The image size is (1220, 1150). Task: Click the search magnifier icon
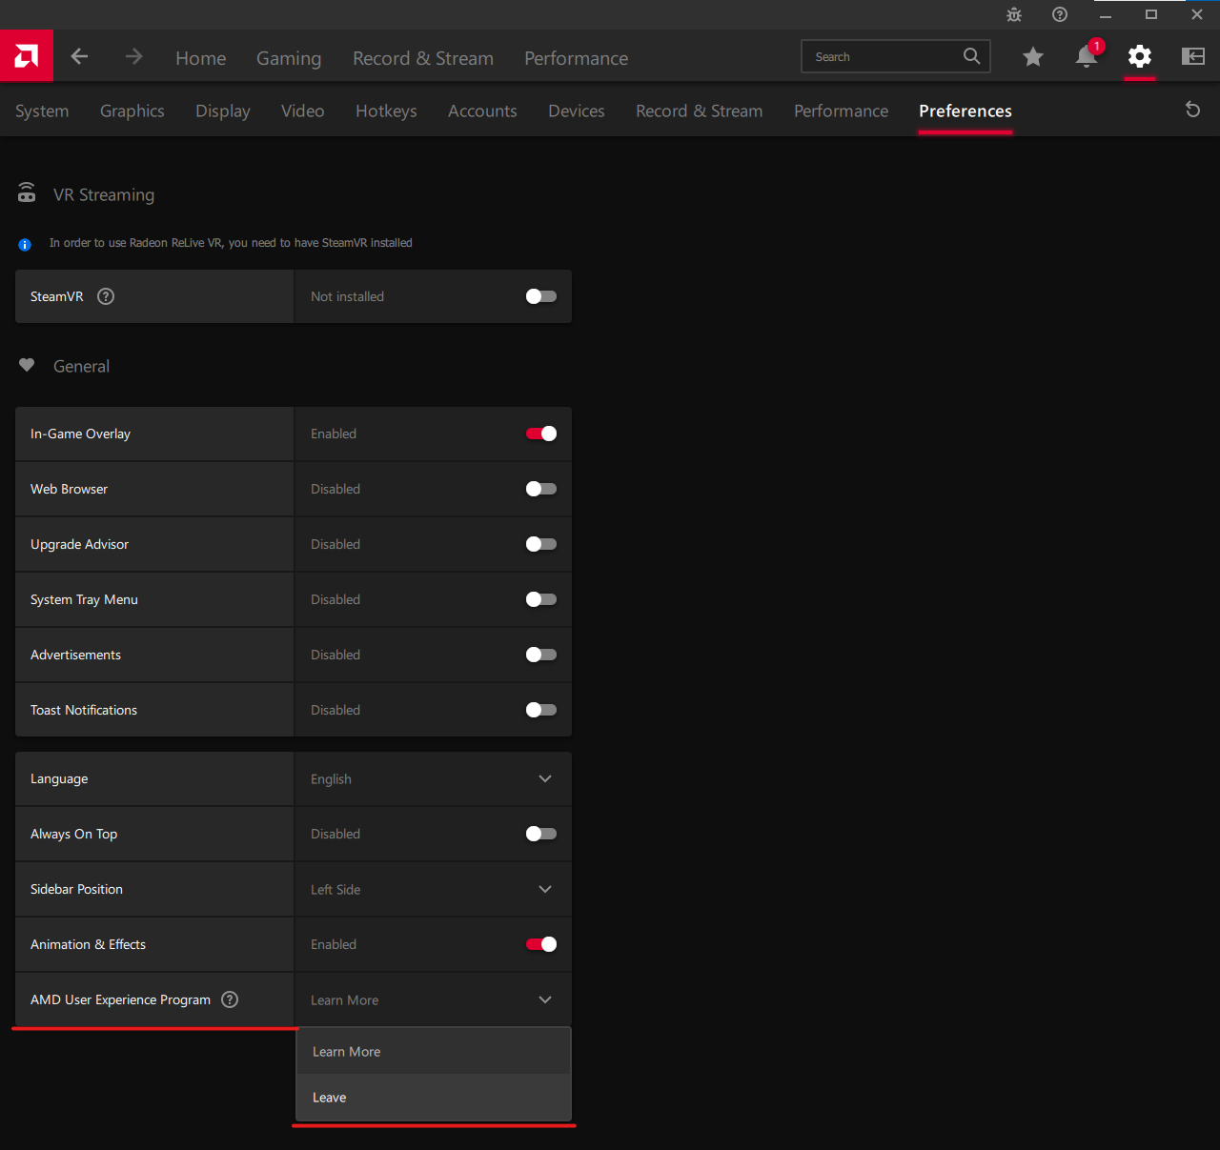coord(971,56)
